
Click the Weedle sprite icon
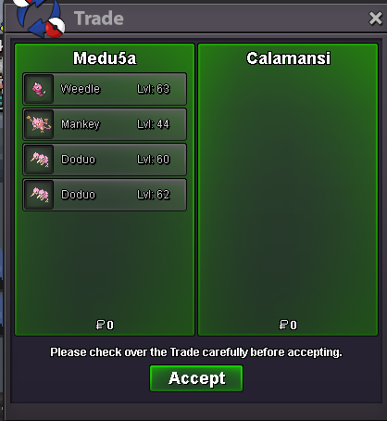39,89
